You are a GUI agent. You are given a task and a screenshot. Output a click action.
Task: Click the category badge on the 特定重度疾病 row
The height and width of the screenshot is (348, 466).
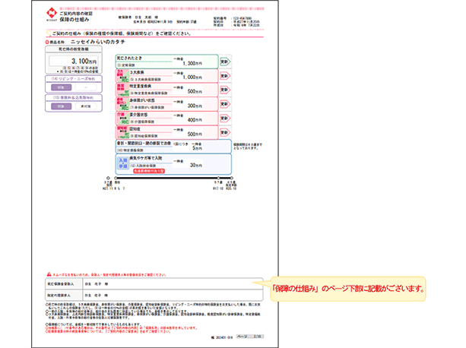122,90
